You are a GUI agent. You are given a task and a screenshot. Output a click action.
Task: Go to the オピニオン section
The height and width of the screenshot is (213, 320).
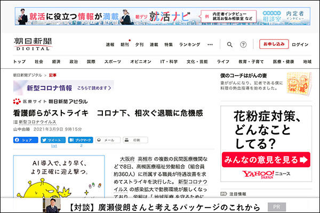pyautogui.click(x=141, y=62)
